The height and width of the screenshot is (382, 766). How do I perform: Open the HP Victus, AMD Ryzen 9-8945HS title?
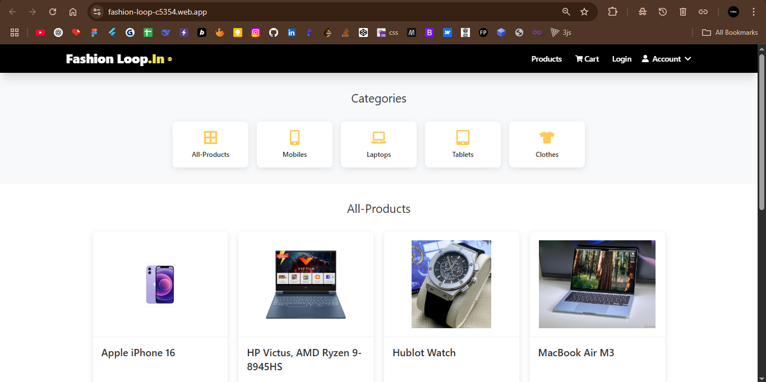point(304,360)
